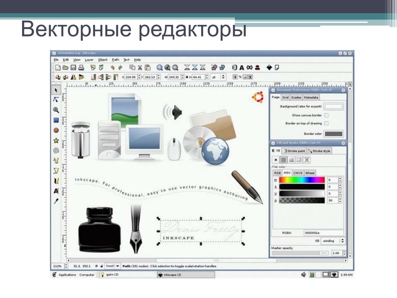397x298 pixels.
Task: Select the Color dropper tool
Action: (56, 201)
